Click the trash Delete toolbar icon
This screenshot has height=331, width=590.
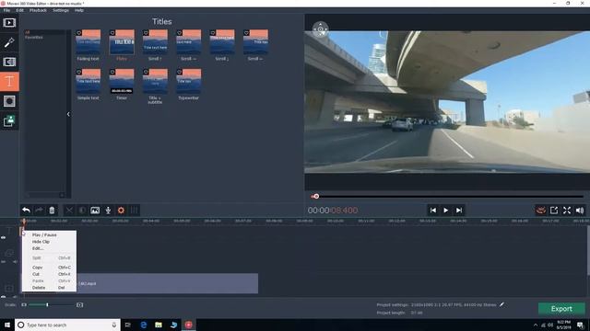(52, 211)
